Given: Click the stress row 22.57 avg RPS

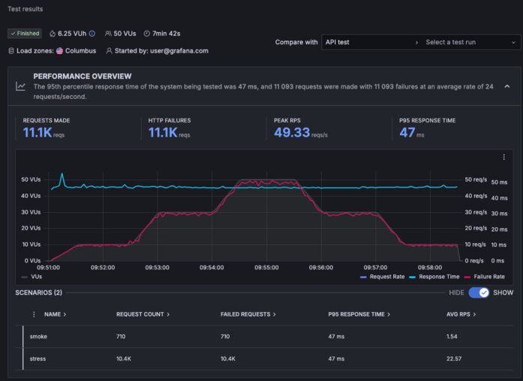Looking at the screenshot, I should [454, 359].
